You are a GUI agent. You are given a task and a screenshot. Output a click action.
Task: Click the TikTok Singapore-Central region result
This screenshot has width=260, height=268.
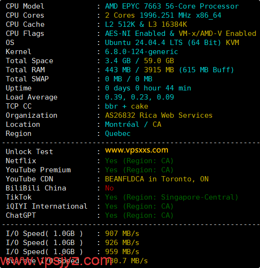pos(171,197)
